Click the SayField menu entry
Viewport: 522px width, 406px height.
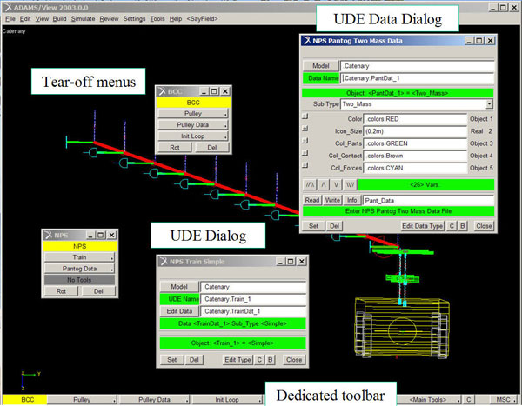202,19
